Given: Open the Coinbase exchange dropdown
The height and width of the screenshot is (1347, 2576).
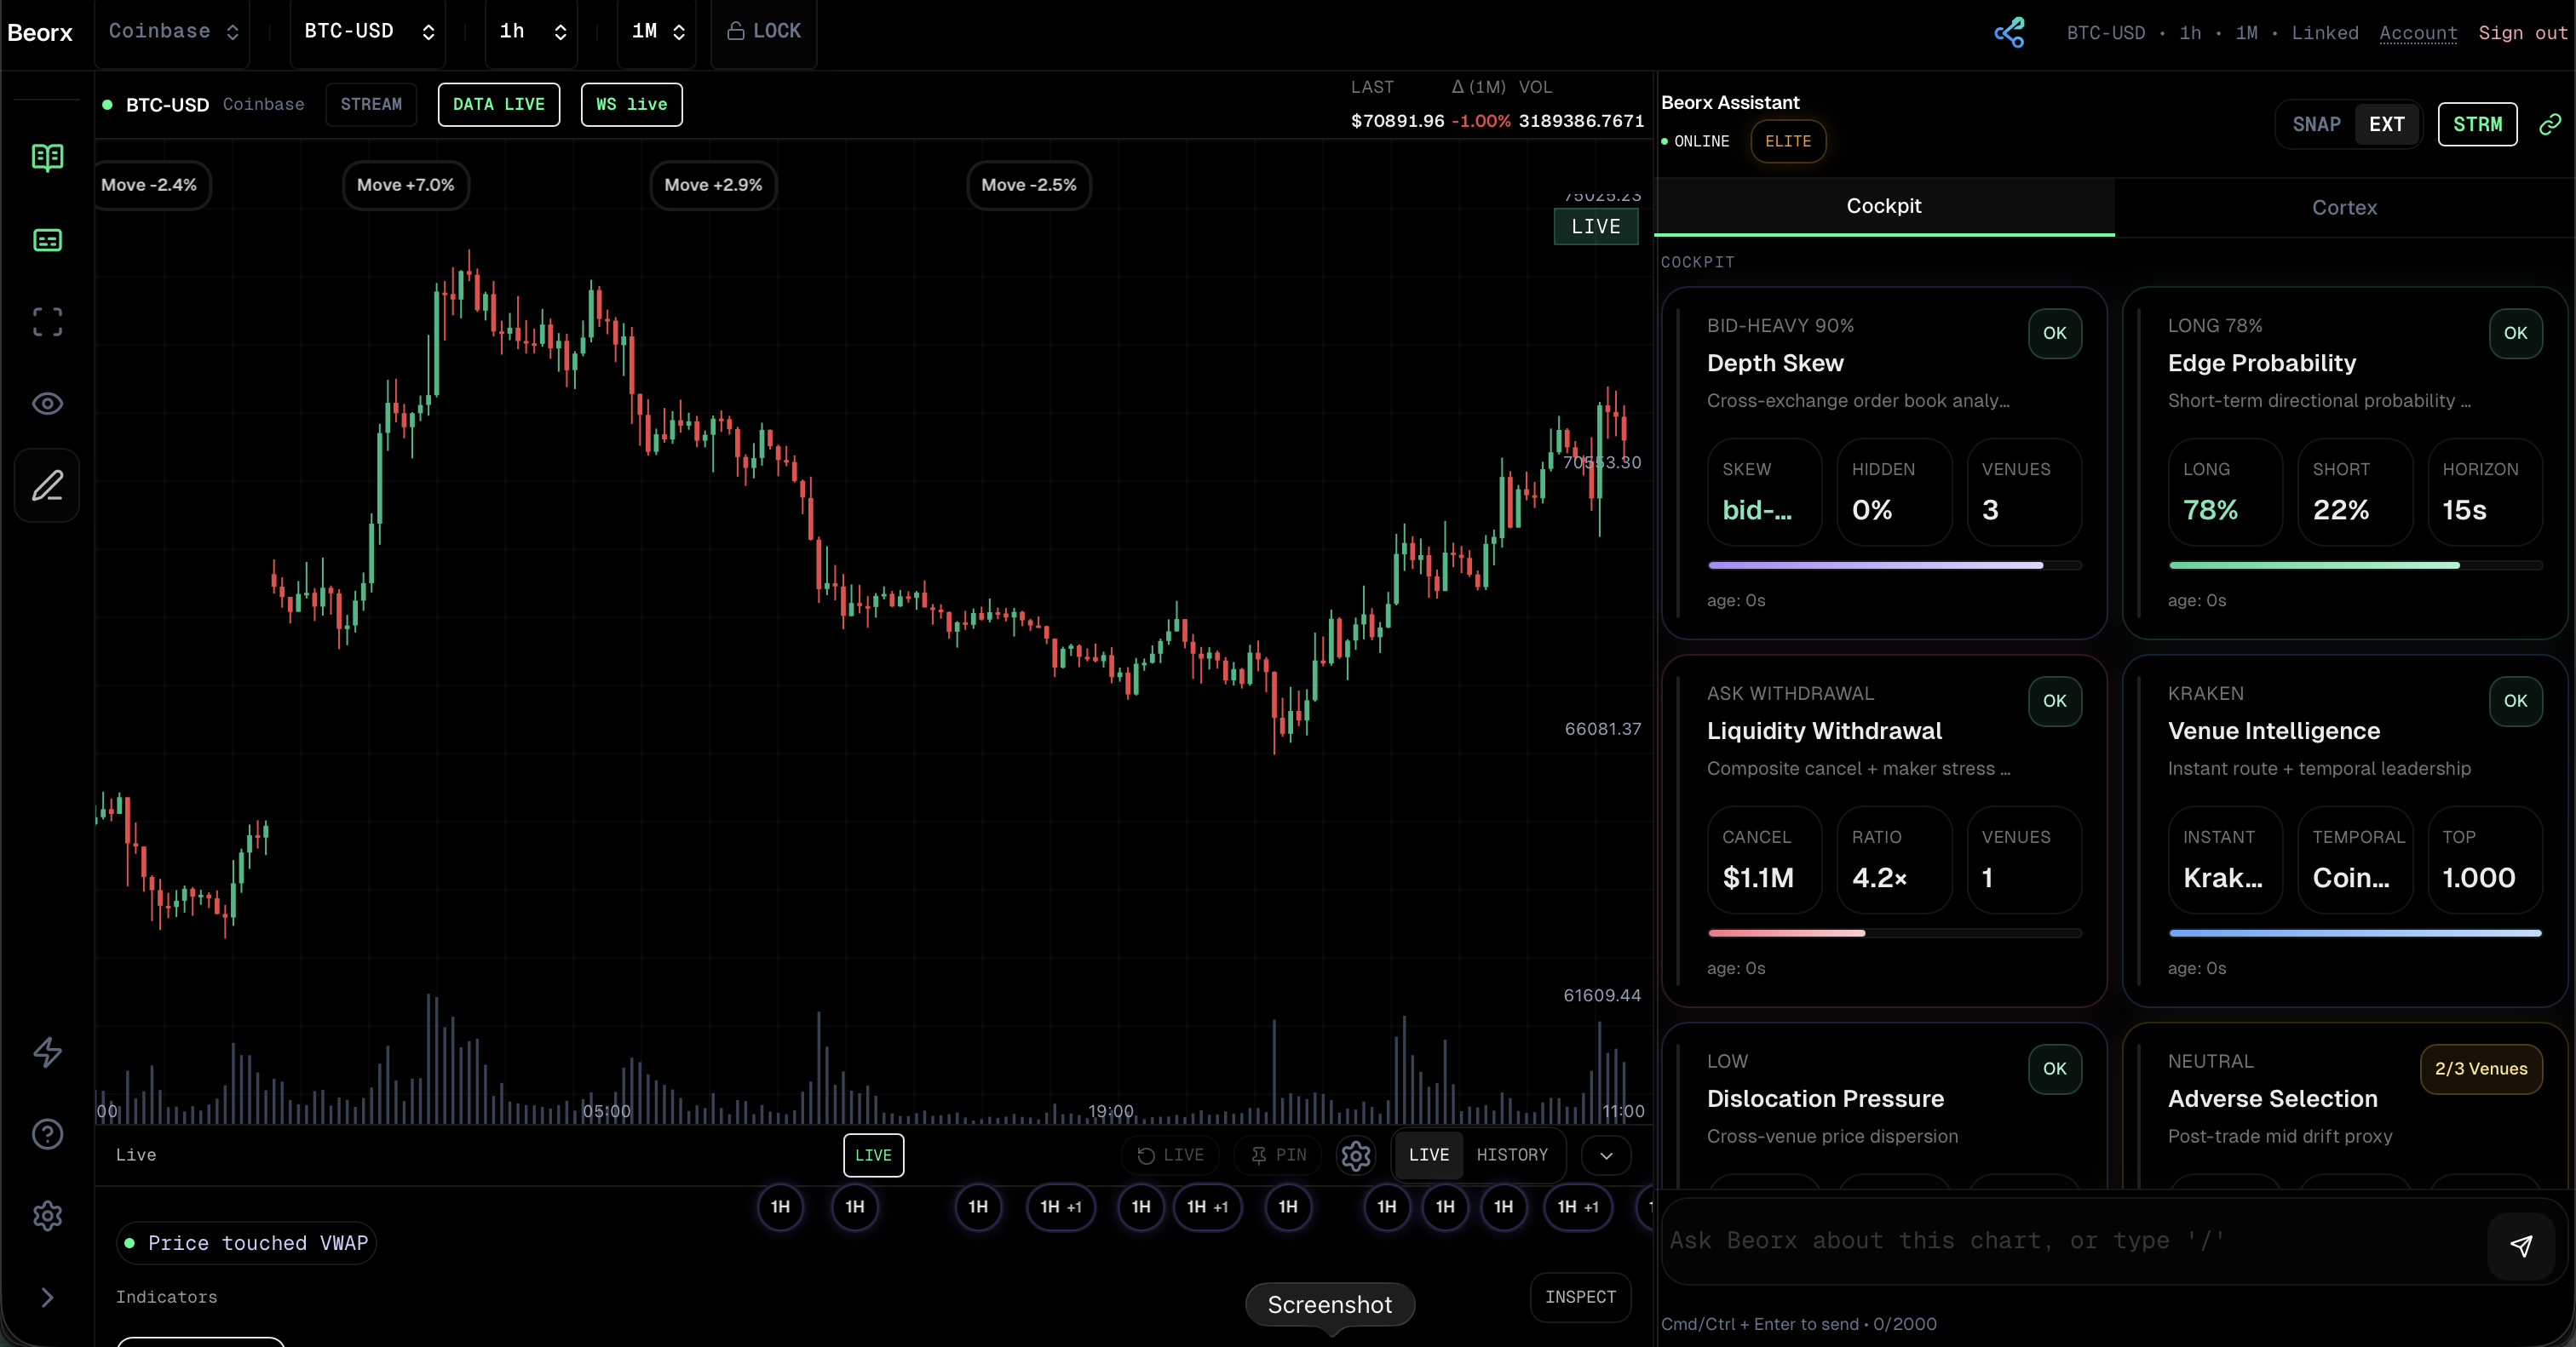Looking at the screenshot, I should (173, 31).
